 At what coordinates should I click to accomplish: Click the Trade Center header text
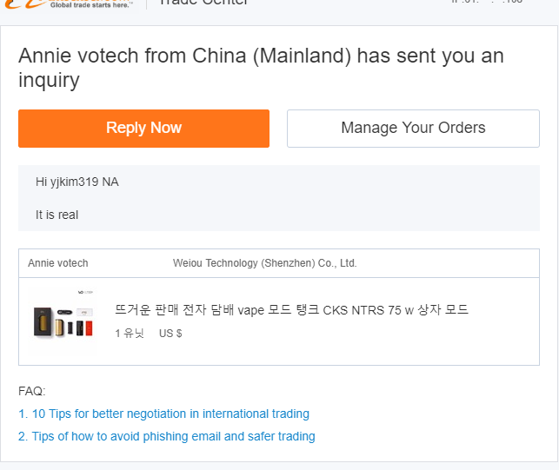tap(203, 3)
